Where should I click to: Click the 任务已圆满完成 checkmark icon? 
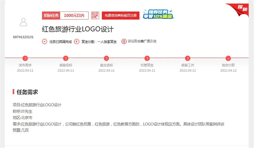pos(44,42)
